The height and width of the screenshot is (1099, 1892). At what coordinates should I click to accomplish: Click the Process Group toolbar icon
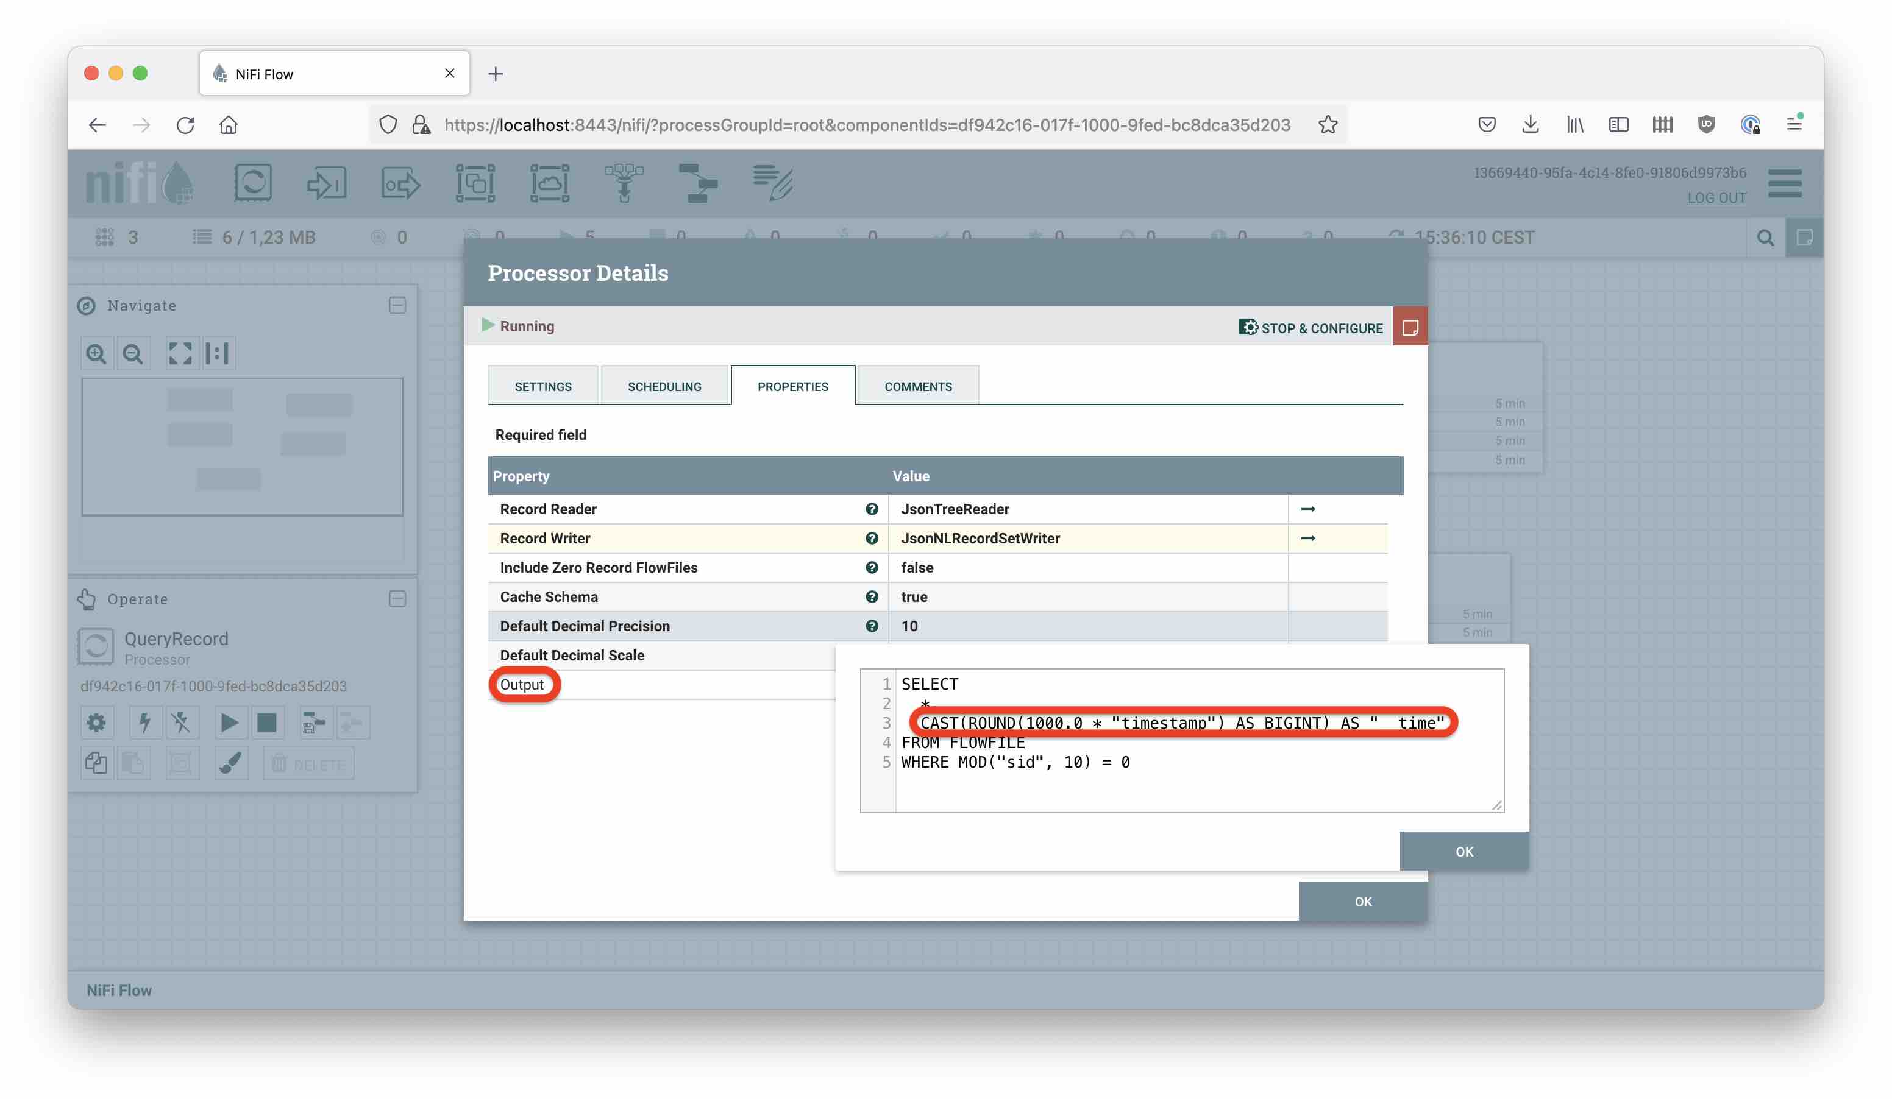474,183
